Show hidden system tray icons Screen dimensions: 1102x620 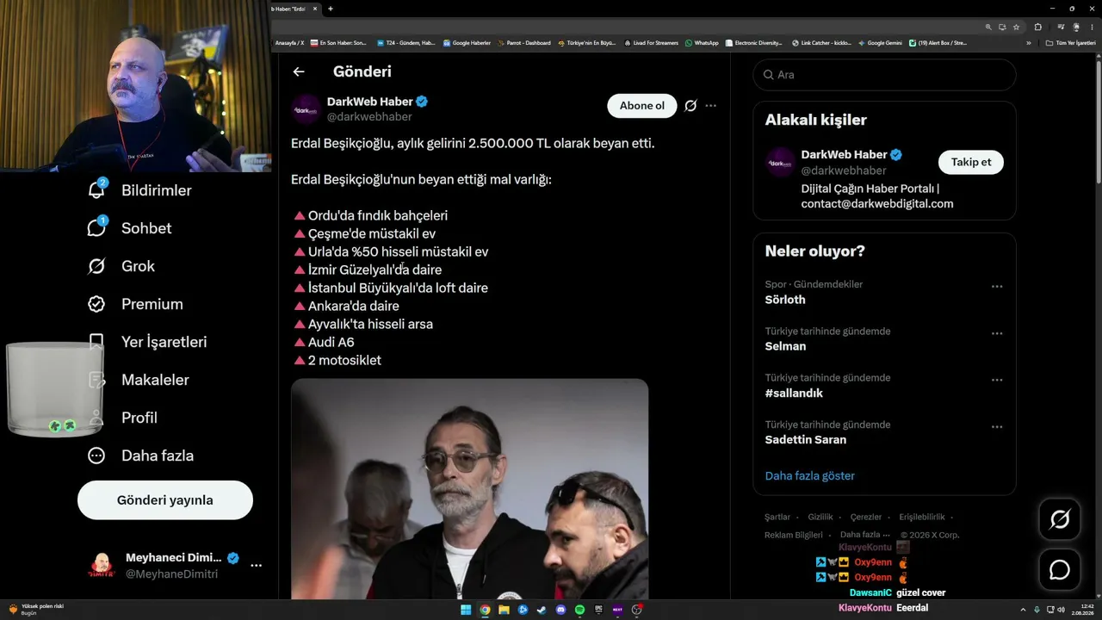pyautogui.click(x=1023, y=610)
